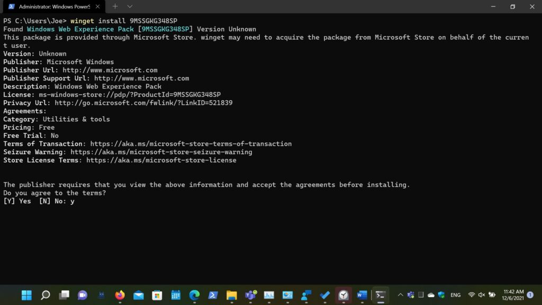Launch Firefox from the taskbar
542x305 pixels.
click(x=120, y=295)
